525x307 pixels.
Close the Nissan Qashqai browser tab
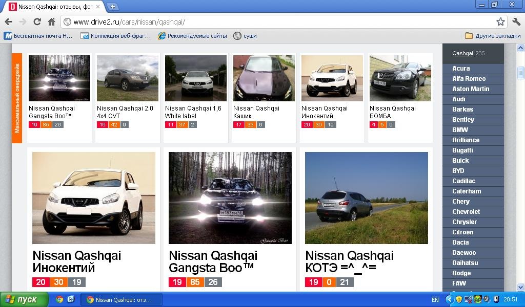[x=98, y=7]
